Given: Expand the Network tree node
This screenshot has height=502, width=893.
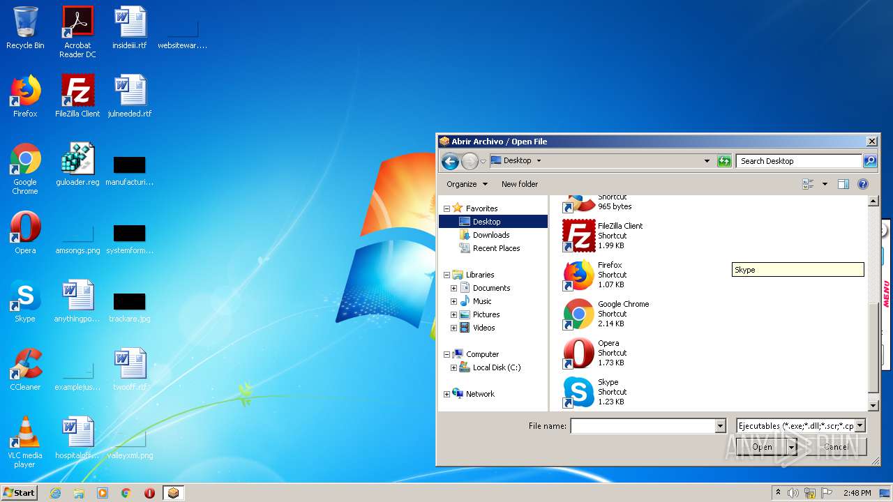Looking at the screenshot, I should [446, 394].
